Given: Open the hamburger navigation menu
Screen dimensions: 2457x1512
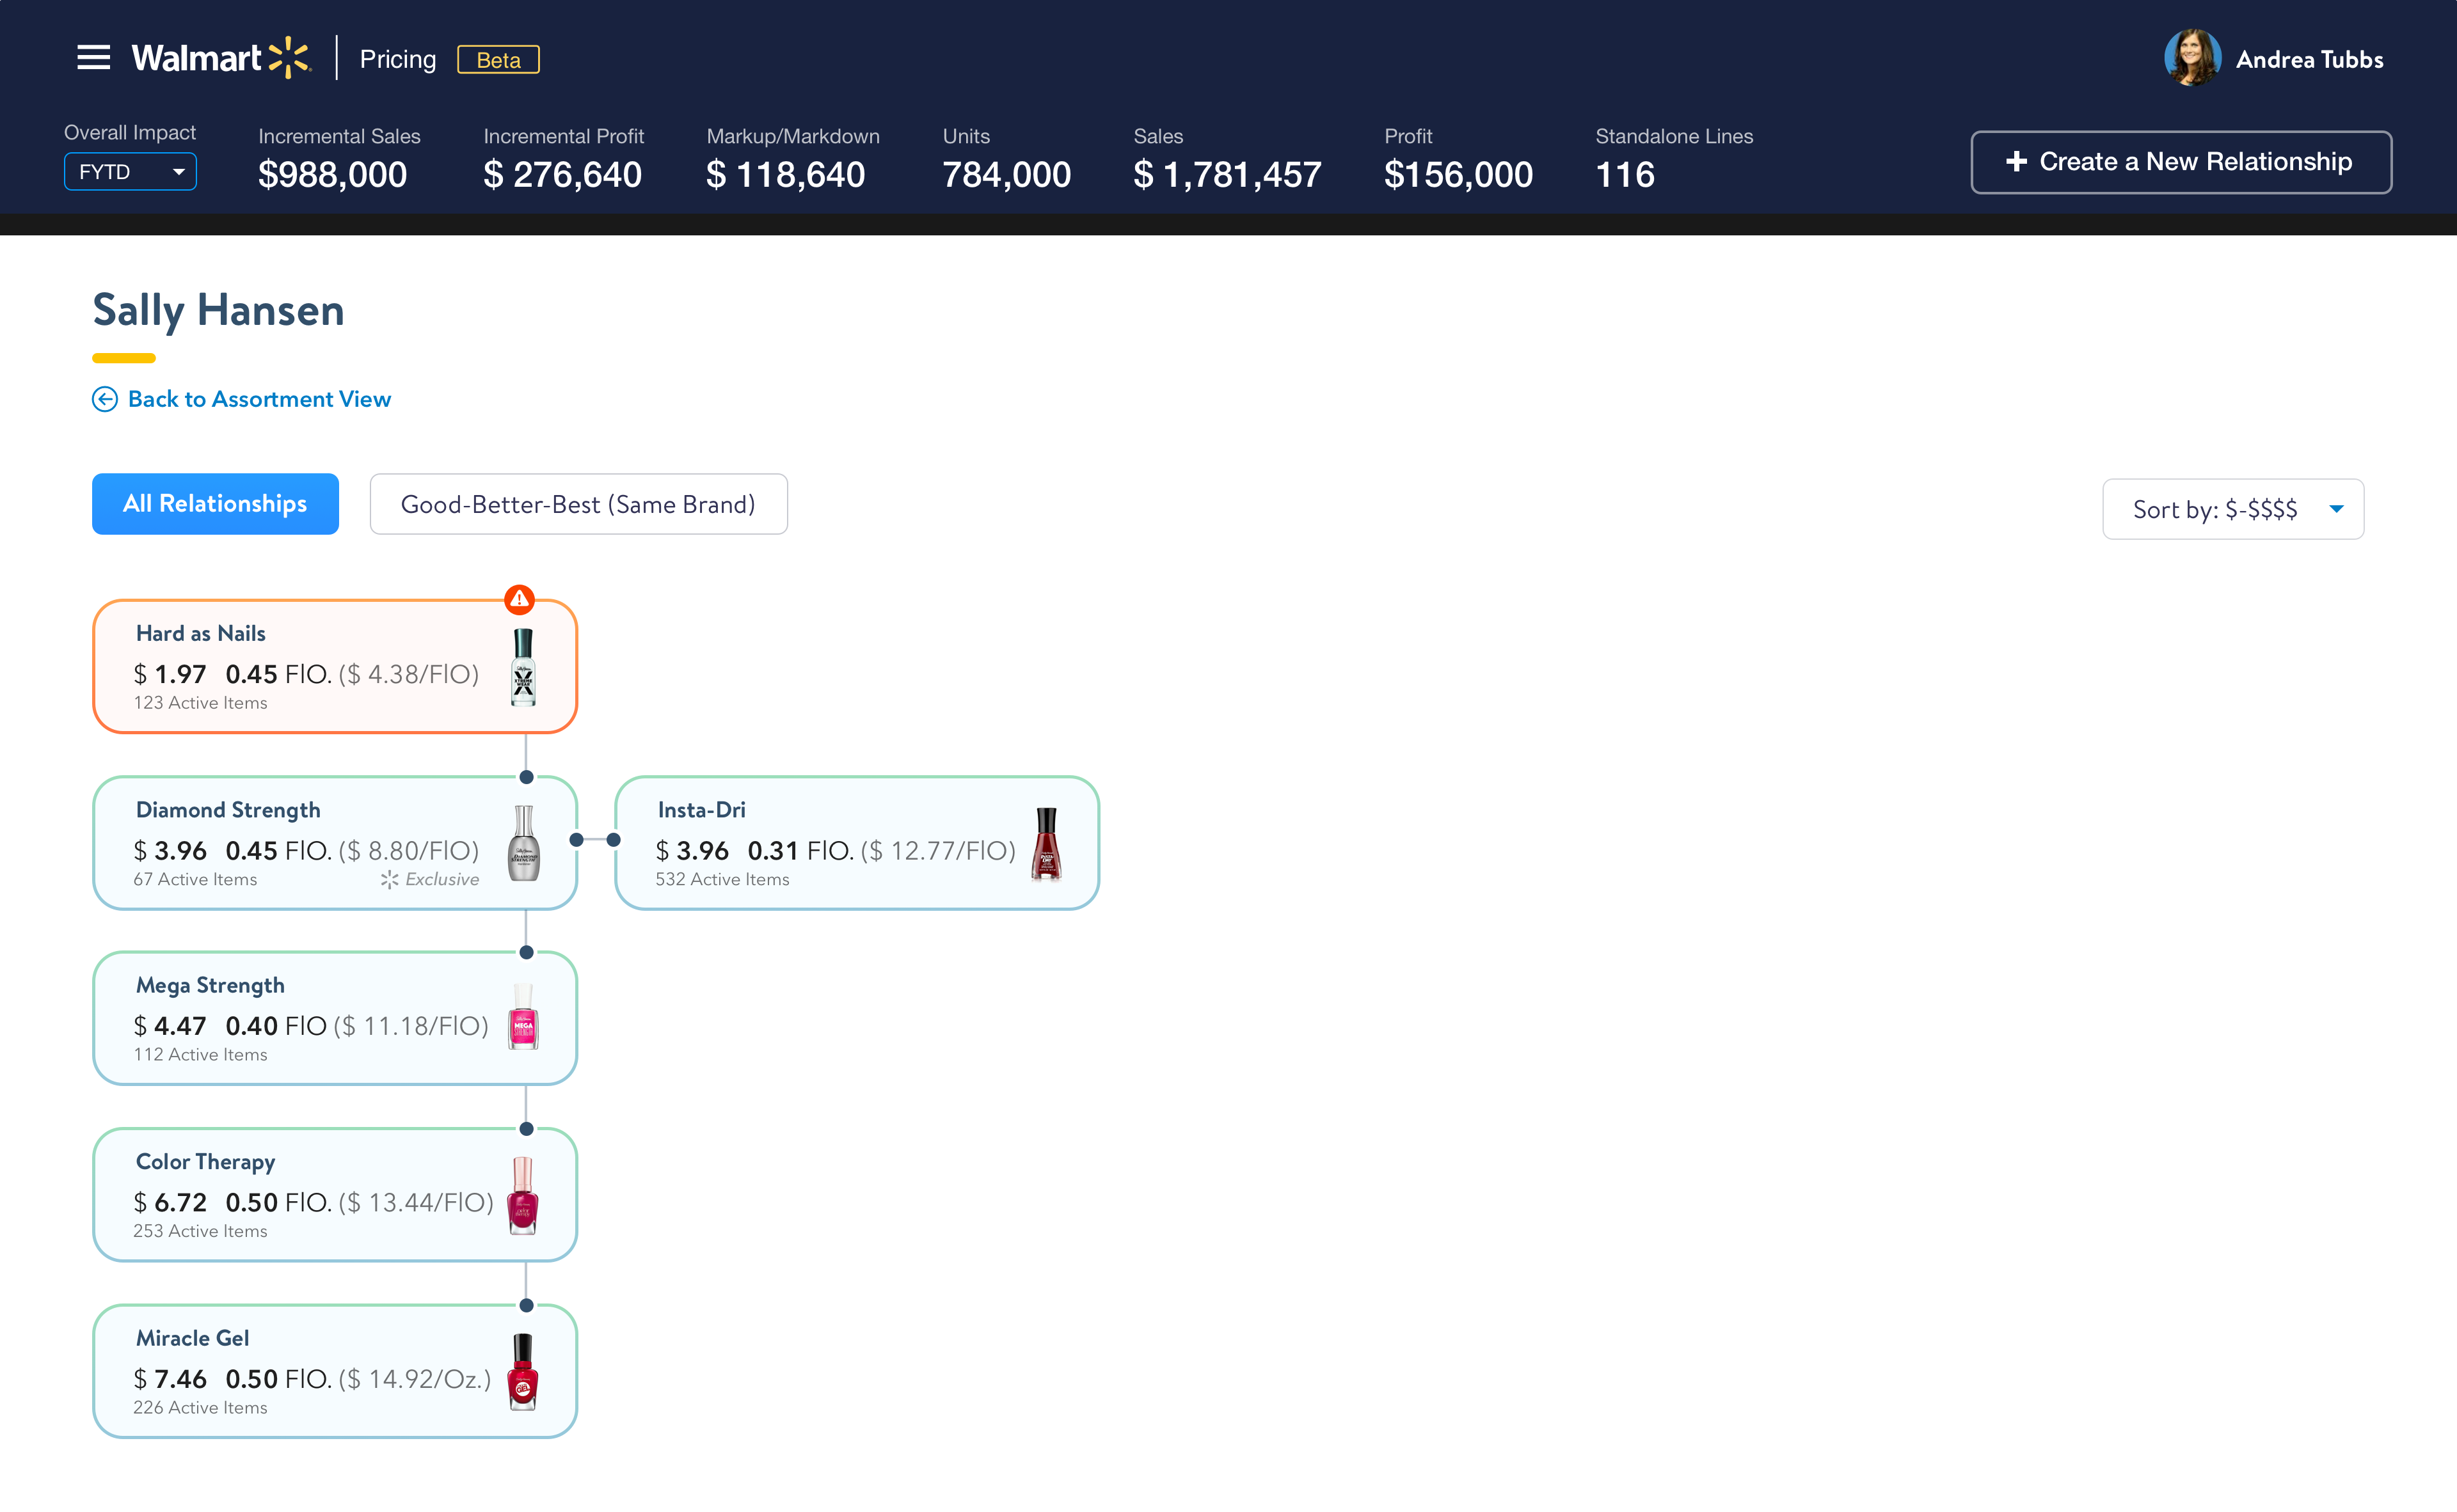Looking at the screenshot, I should coord(93,58).
